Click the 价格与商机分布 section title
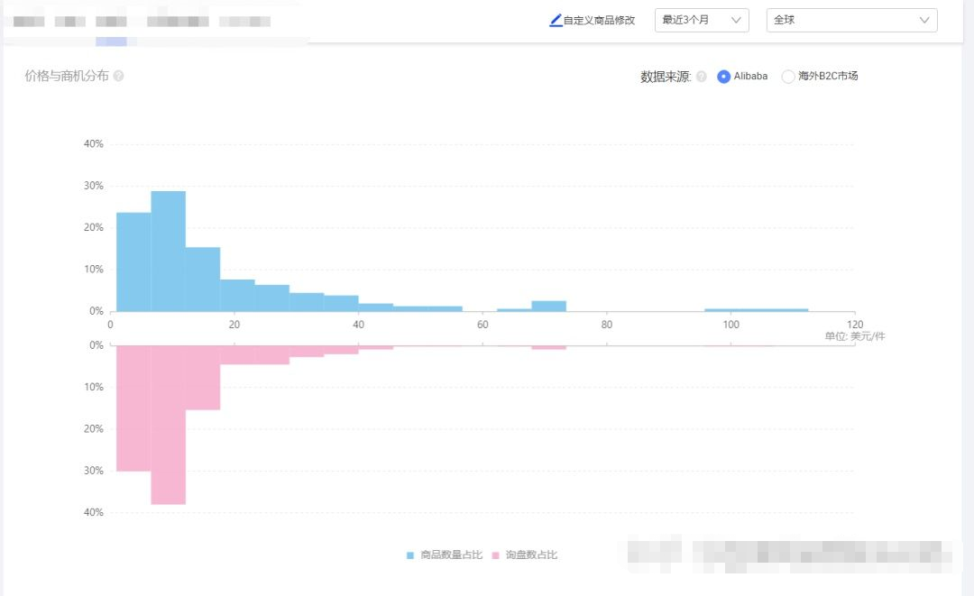This screenshot has height=596, width=974. coord(67,76)
